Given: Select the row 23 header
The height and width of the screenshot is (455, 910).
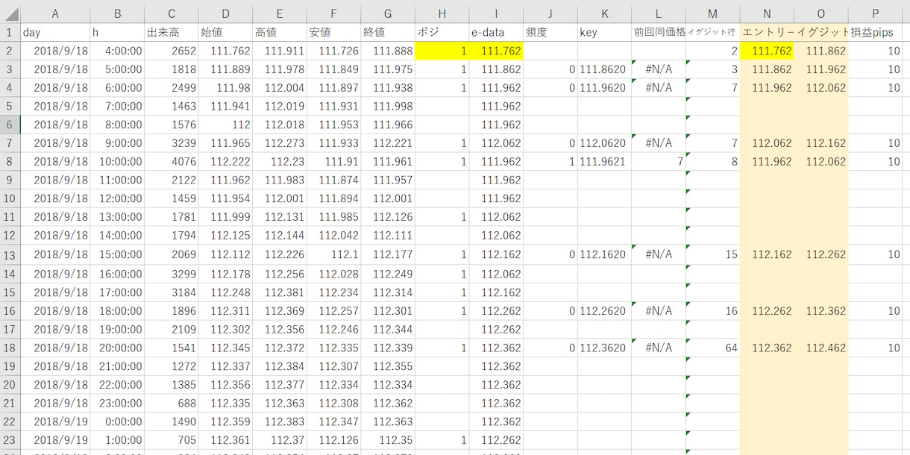Looking at the screenshot, I should pos(10,440).
